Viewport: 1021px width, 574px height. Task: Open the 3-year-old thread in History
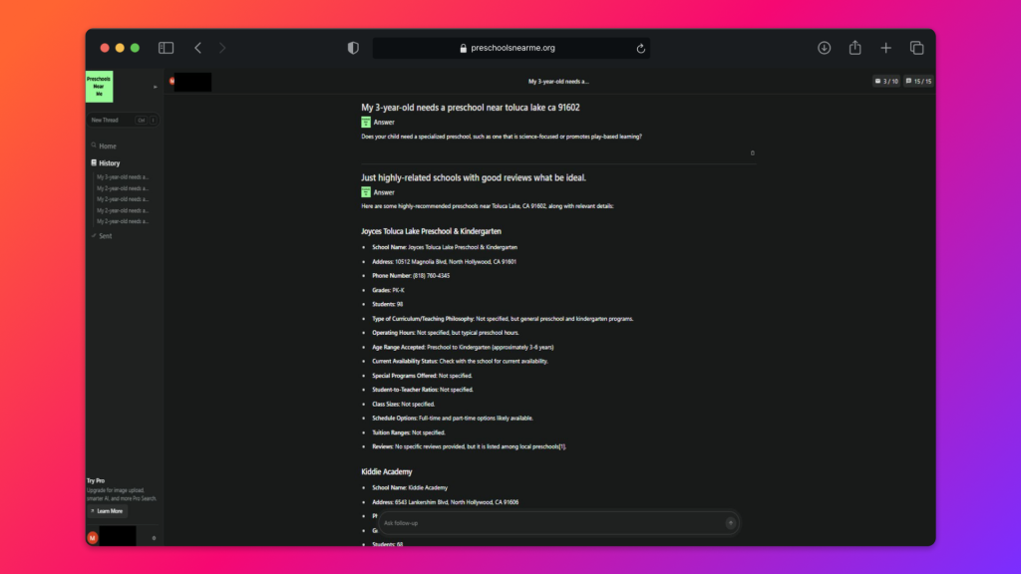click(123, 176)
